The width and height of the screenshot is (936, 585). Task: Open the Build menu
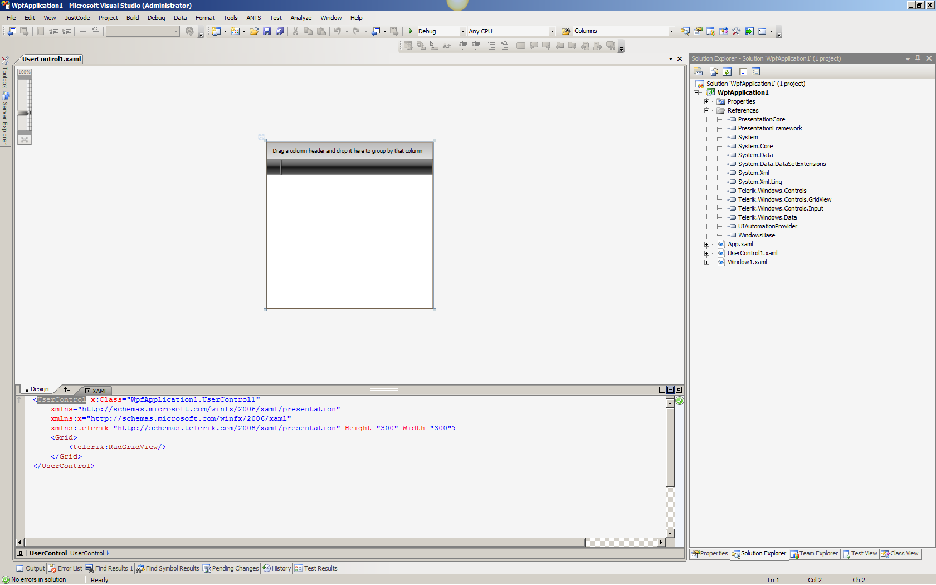pos(133,18)
